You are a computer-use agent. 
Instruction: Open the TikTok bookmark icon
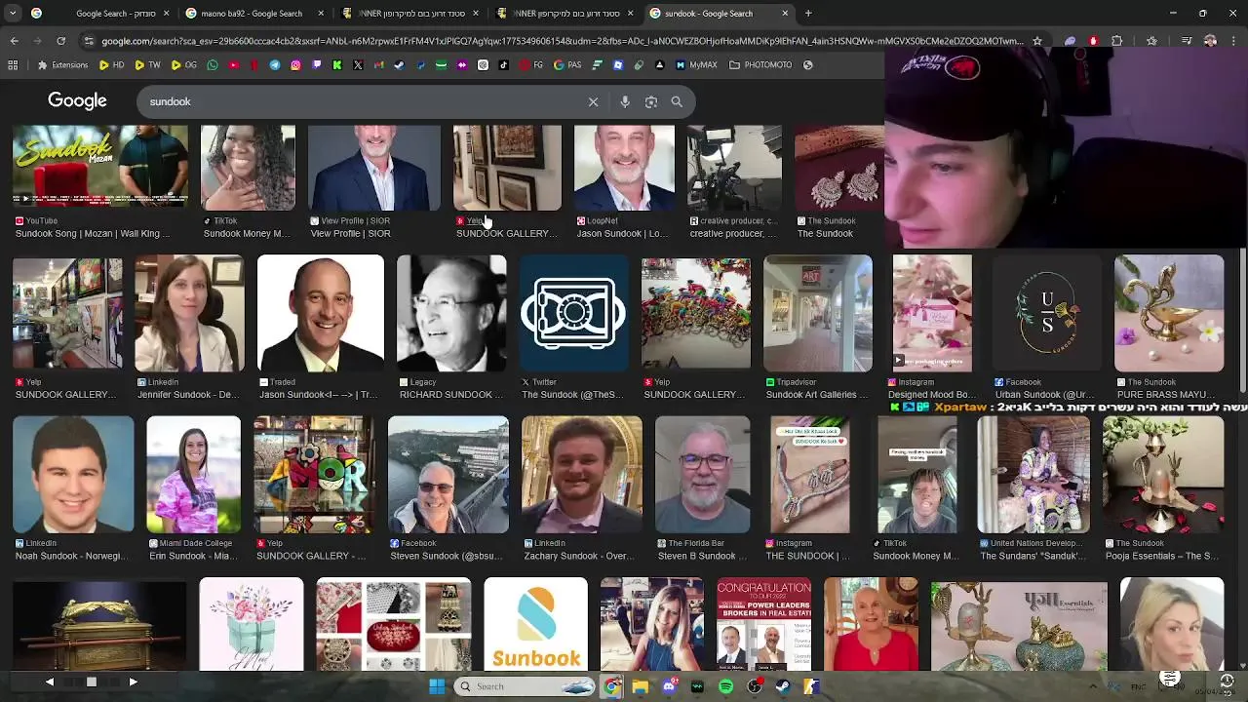pyautogui.click(x=503, y=65)
